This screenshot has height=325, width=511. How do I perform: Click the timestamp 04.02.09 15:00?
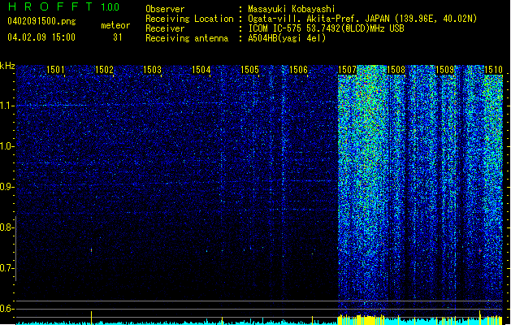(x=41, y=37)
